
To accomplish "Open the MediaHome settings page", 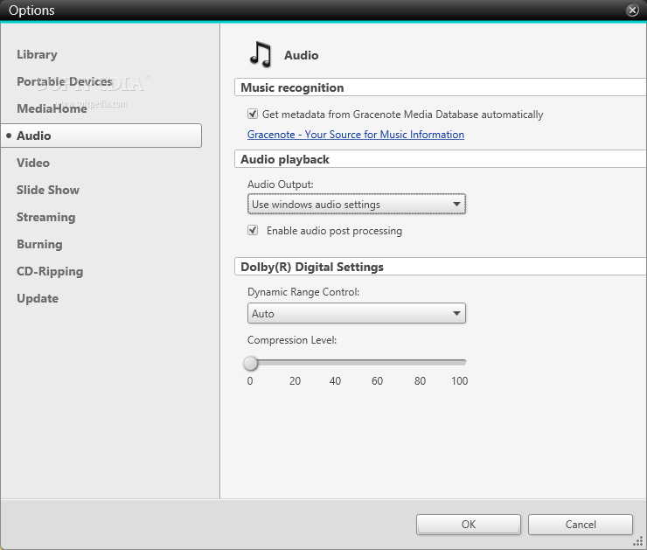I will [52, 108].
